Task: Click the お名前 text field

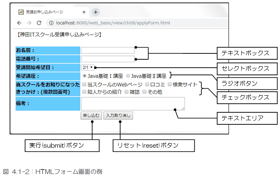Action: pyautogui.click(x=108, y=51)
